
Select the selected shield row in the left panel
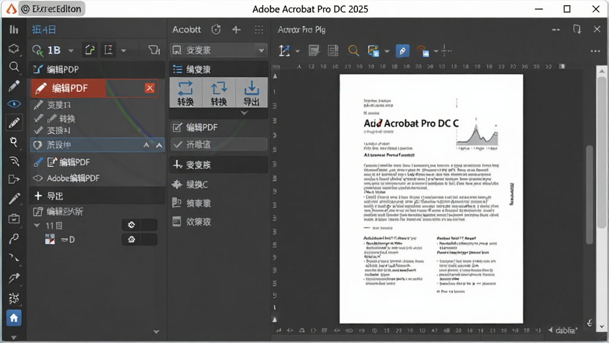[97, 145]
